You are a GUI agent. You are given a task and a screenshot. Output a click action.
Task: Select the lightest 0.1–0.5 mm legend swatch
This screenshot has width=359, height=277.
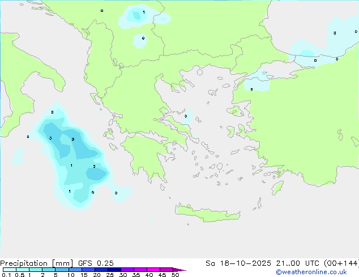click(x=10, y=270)
